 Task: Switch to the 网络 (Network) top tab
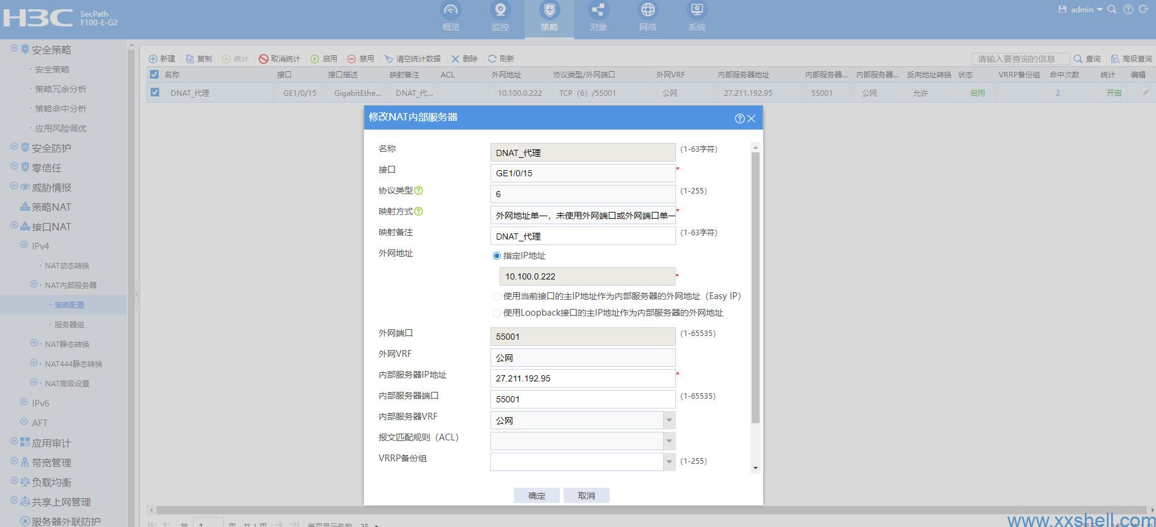[648, 17]
